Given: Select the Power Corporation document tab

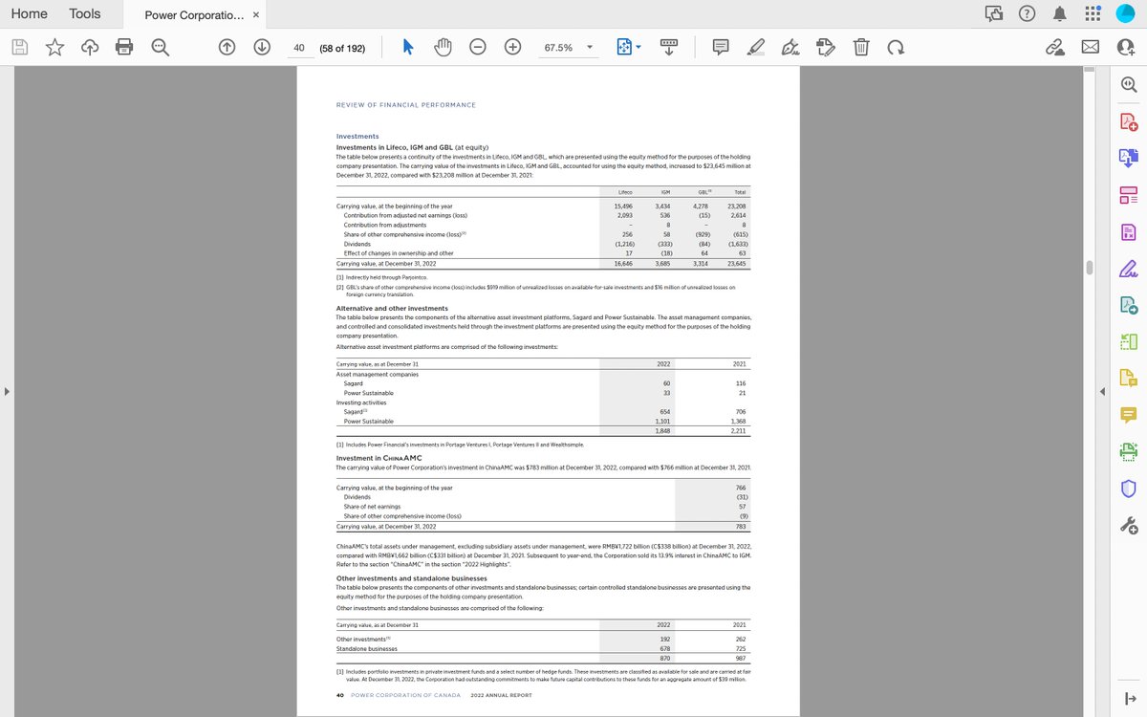Looking at the screenshot, I should [x=194, y=14].
